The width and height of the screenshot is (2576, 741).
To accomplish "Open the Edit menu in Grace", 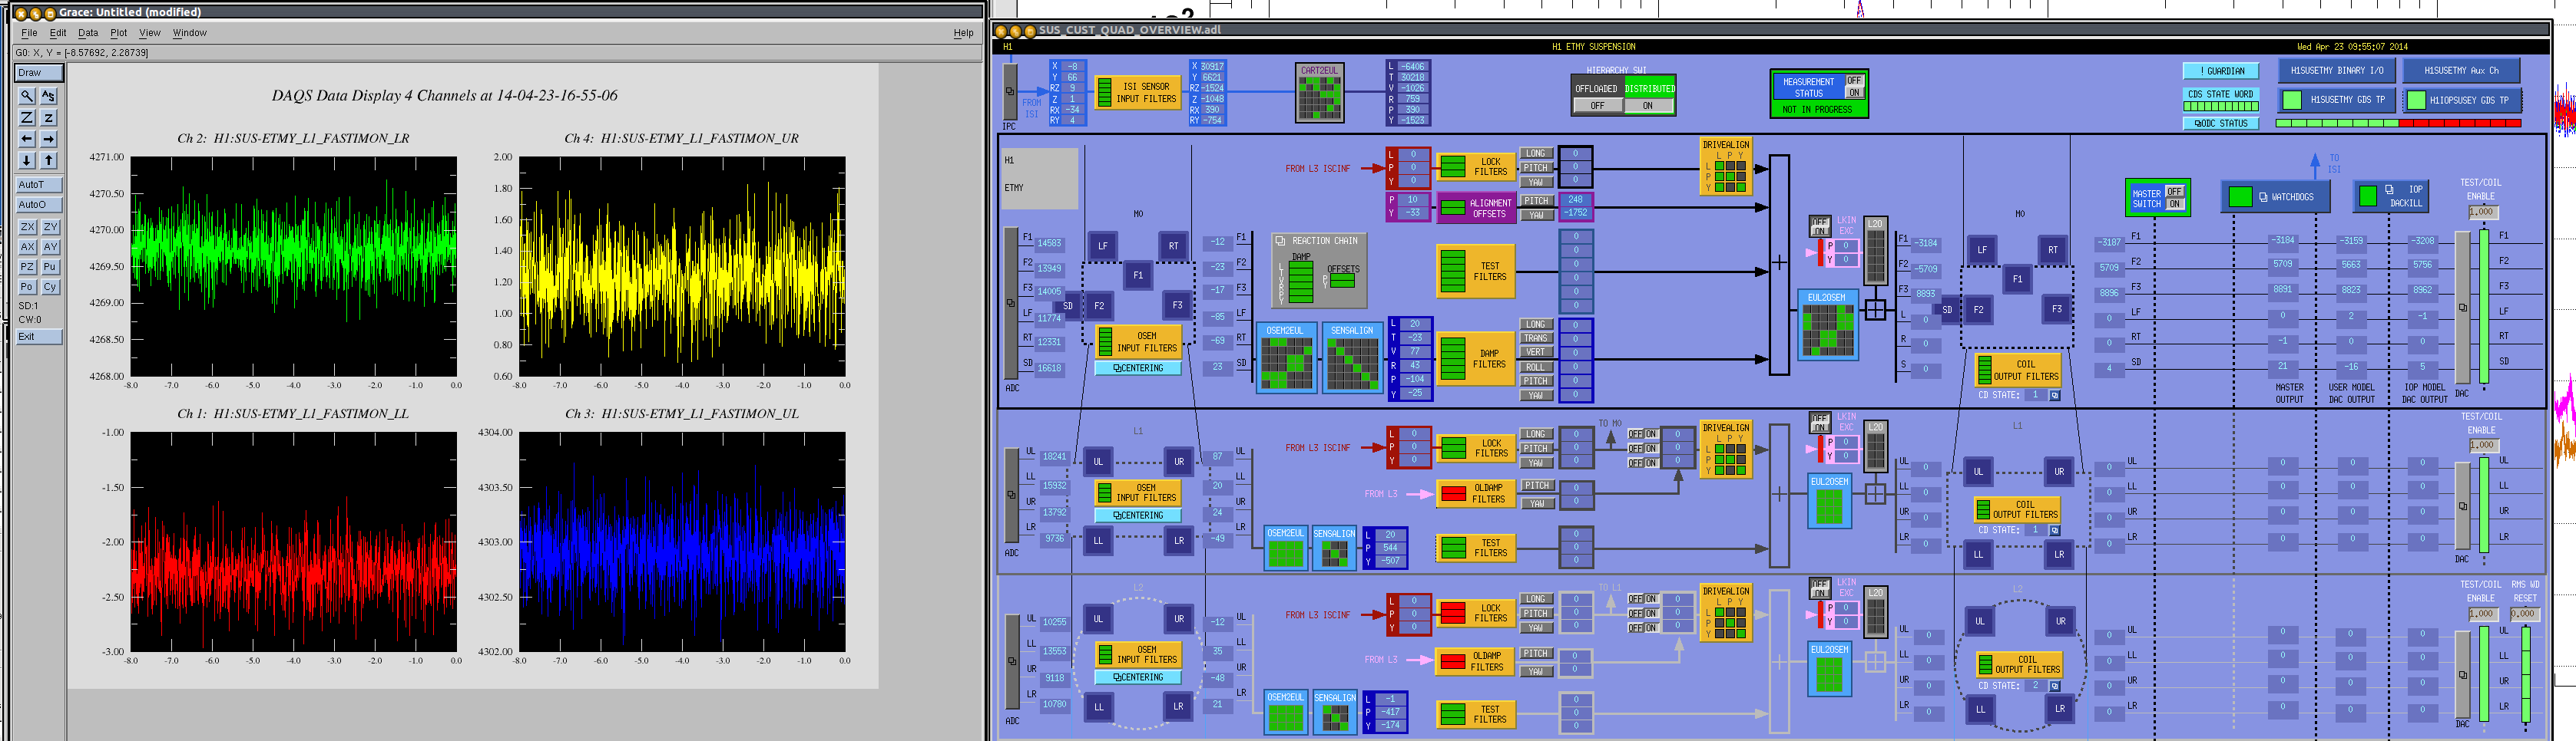I will click(x=58, y=33).
